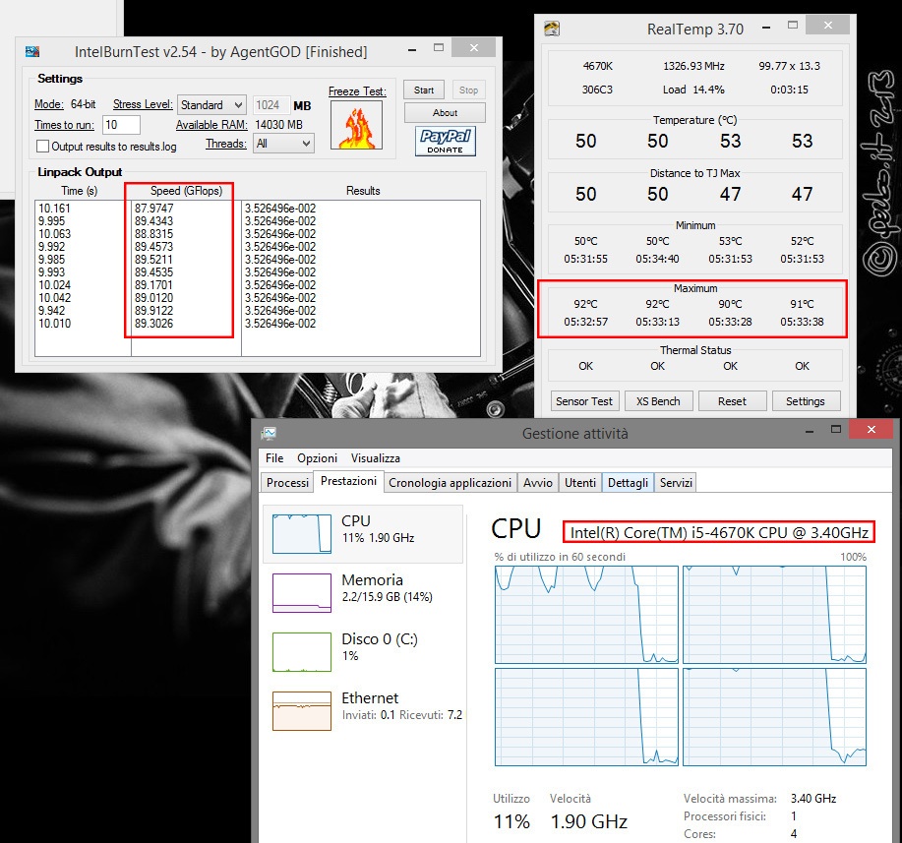
Task: Click the PayPal Donate icon in IntelBurnTest
Action: (446, 141)
